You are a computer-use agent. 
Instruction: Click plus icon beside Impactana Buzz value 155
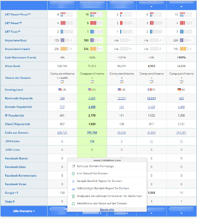[x=71, y=40]
